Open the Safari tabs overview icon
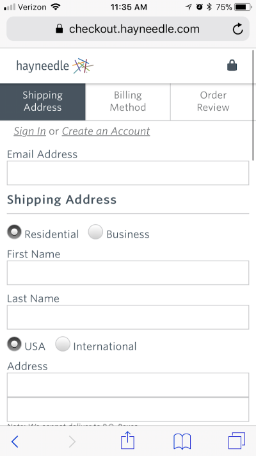Image resolution: width=256 pixels, height=456 pixels. tap(237, 441)
